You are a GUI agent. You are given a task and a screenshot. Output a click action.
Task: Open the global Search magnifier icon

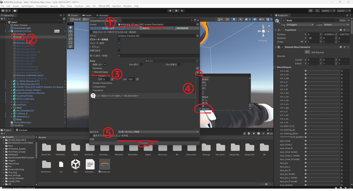point(317,11)
